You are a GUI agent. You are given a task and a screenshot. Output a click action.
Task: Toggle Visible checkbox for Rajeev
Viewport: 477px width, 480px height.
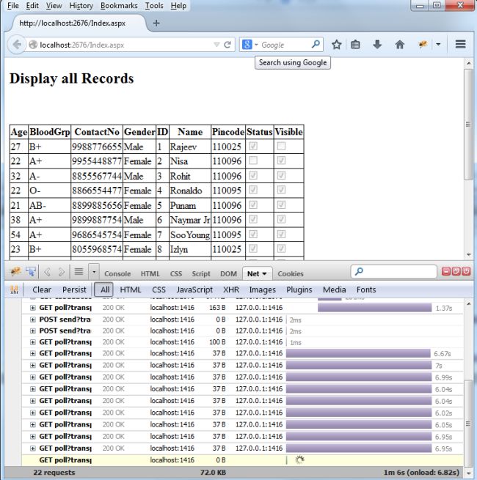(x=281, y=146)
